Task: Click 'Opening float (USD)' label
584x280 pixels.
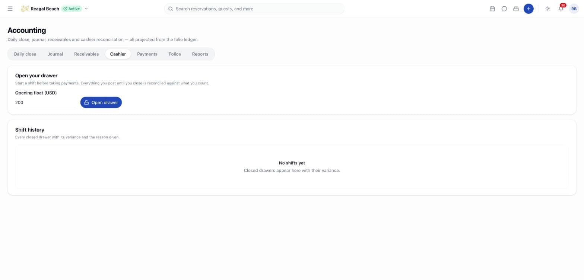Action: (36, 93)
